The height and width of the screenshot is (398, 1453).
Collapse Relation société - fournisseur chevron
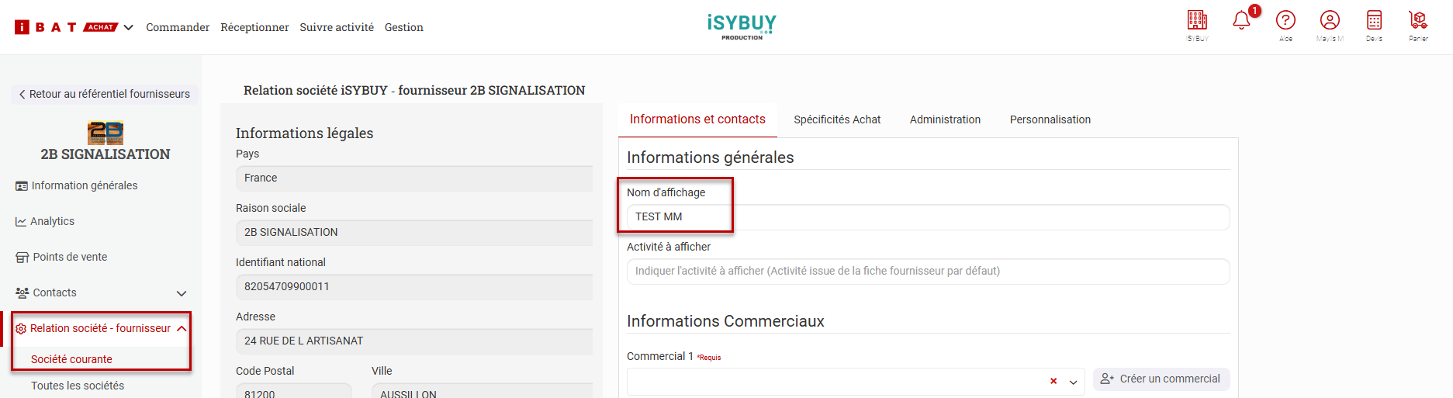(x=182, y=329)
